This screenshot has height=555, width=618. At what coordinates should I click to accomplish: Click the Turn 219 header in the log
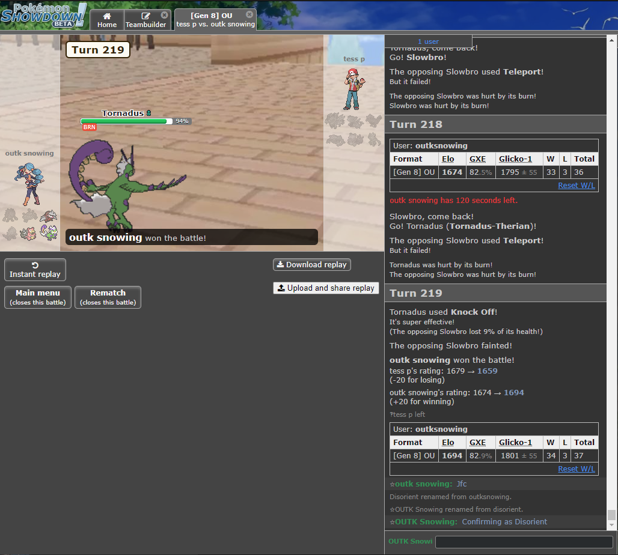click(495, 293)
